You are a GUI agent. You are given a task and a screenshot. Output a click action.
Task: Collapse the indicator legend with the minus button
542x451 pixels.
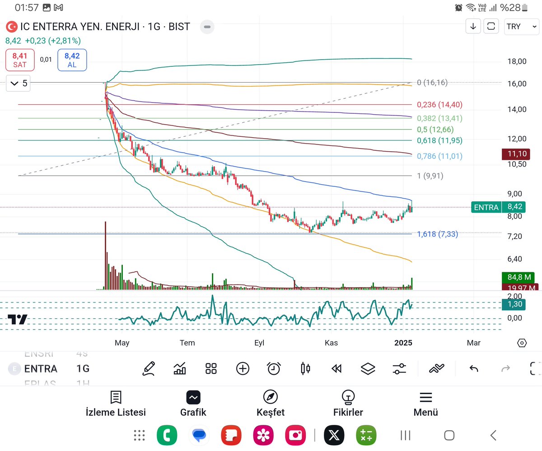click(207, 27)
